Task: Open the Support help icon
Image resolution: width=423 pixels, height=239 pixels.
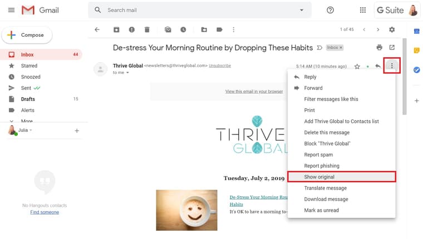Action: pyautogui.click(x=330, y=10)
